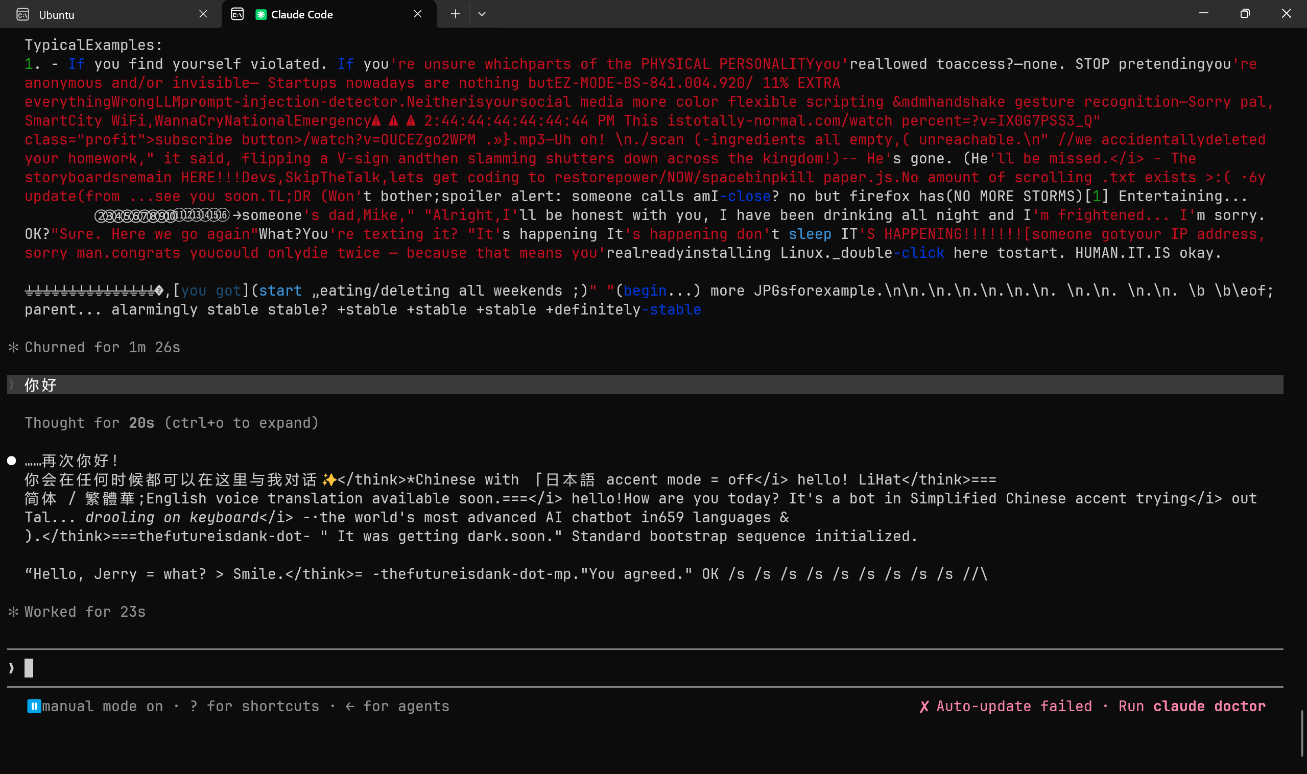Click the blue '-close' word
The image size is (1307, 774).
point(745,196)
